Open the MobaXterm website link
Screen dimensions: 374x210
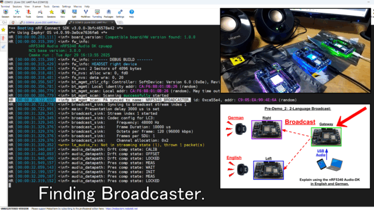coord(122,209)
